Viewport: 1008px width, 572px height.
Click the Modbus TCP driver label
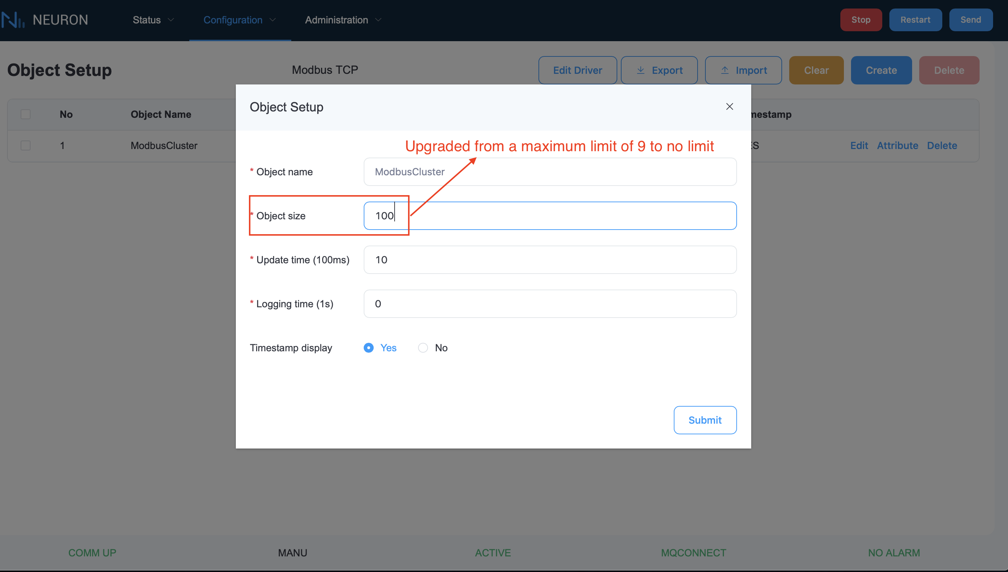click(x=325, y=70)
